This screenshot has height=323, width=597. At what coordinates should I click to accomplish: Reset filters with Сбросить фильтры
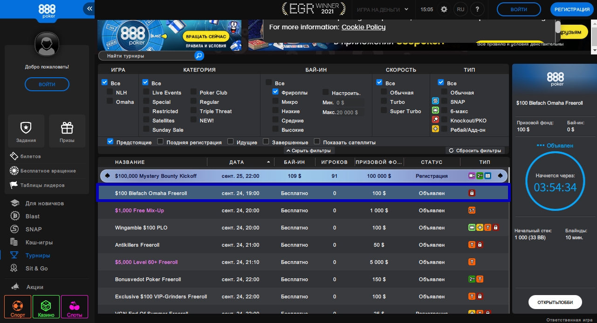pyautogui.click(x=475, y=151)
